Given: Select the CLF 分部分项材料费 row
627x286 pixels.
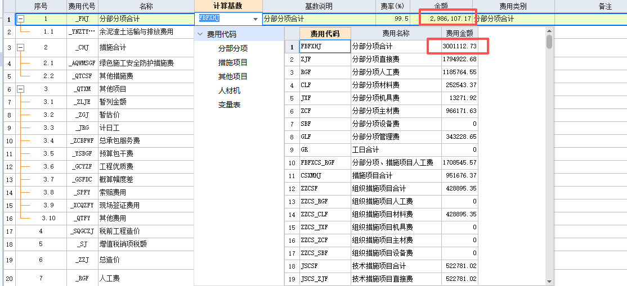Looking at the screenshot, I should point(382,85).
